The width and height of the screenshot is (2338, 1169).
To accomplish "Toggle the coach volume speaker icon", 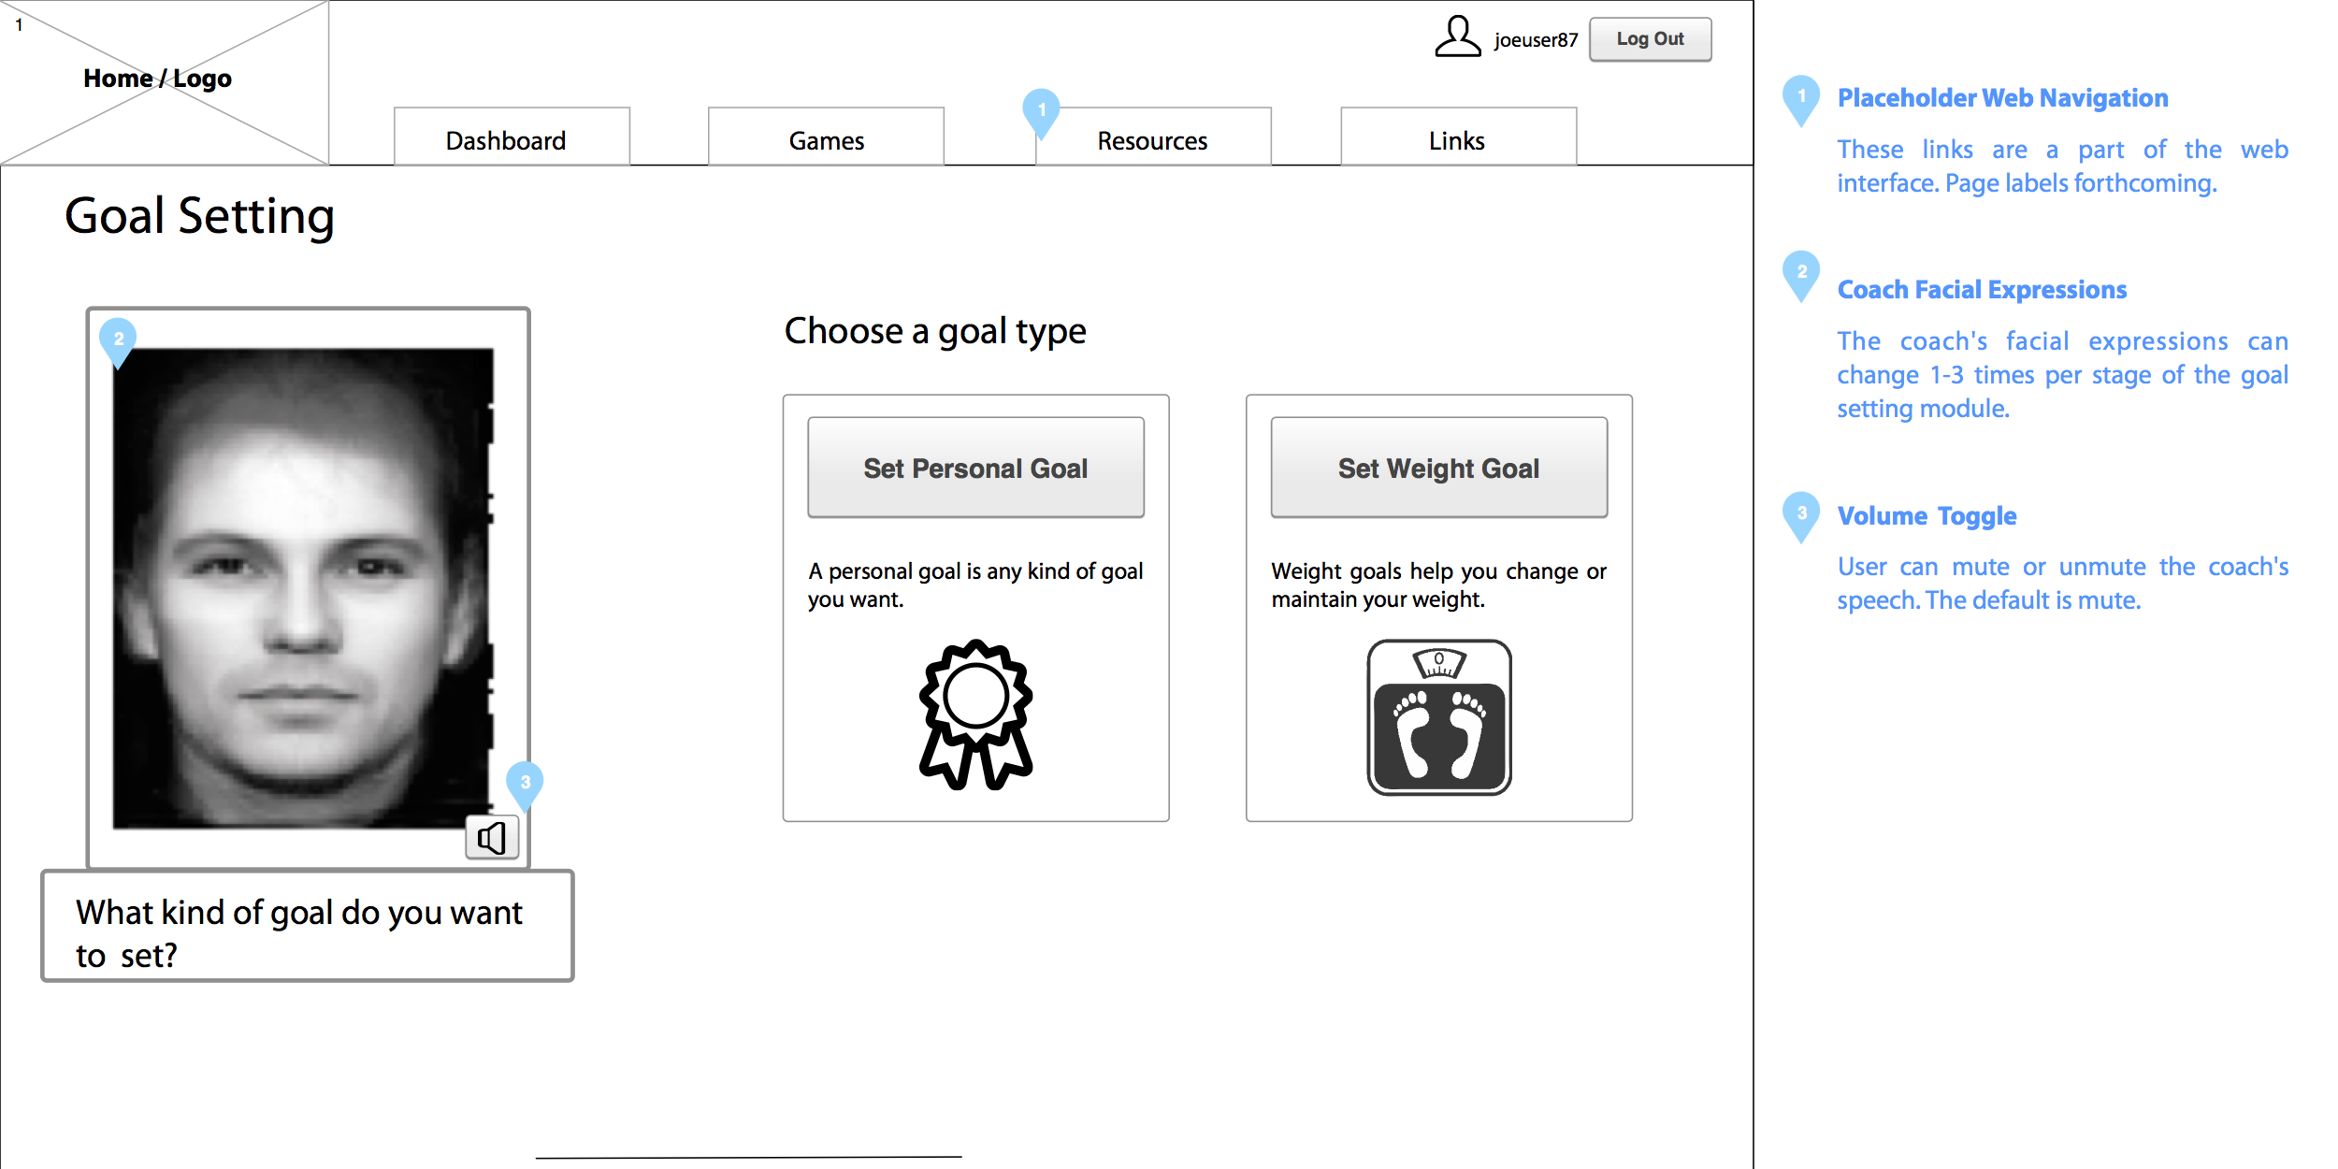I will [492, 837].
